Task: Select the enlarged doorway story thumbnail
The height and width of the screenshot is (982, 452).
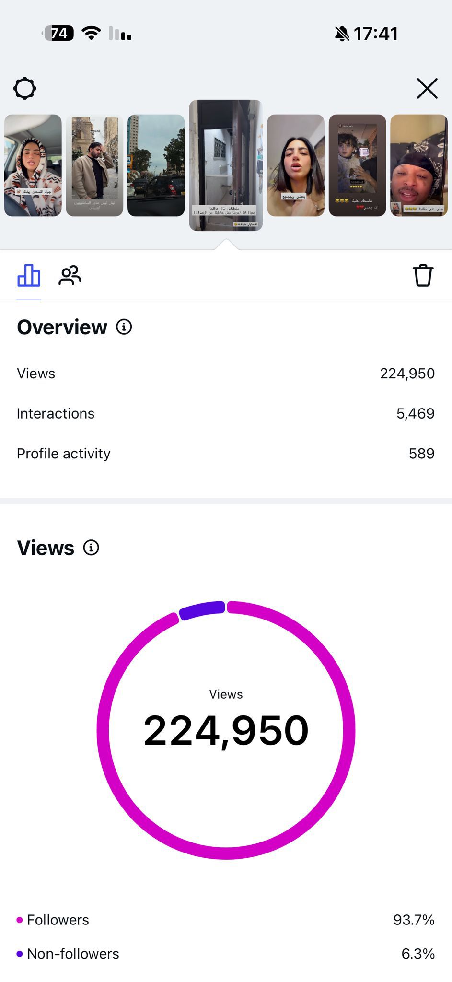Action: (226, 165)
